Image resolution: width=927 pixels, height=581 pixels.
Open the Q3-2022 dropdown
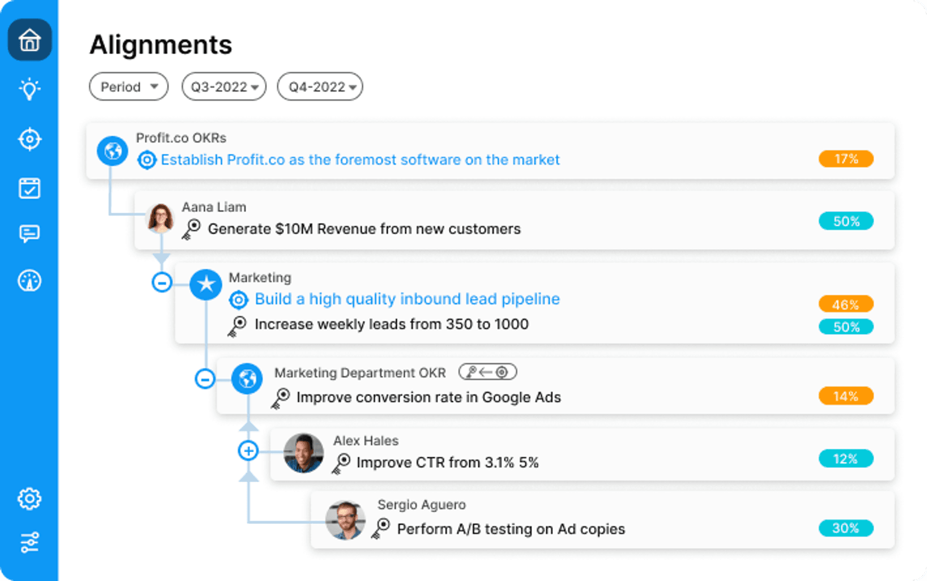tap(224, 87)
